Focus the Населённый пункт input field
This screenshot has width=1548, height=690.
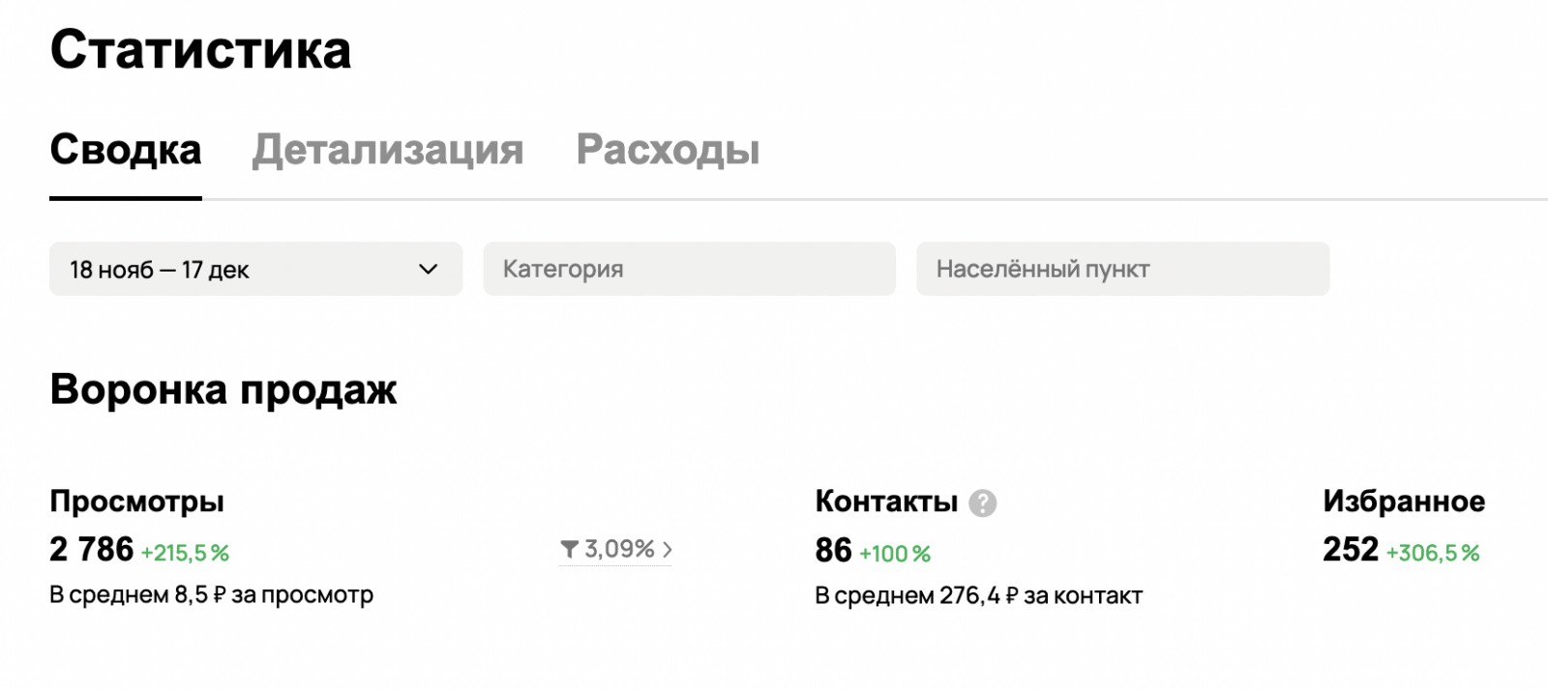[1122, 270]
